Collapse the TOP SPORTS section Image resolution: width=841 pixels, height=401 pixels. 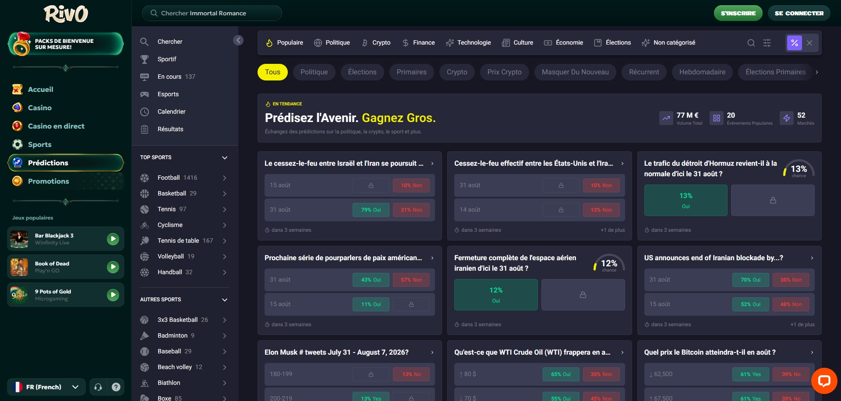(225, 157)
